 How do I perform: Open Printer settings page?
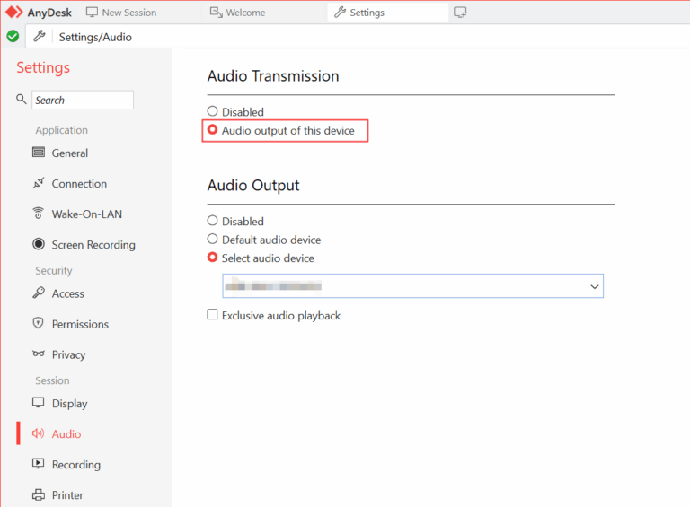pos(67,495)
